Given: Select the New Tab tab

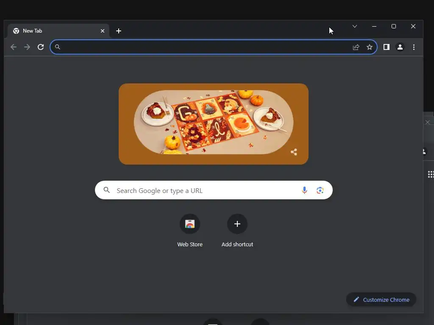Looking at the screenshot, I should click(x=58, y=31).
